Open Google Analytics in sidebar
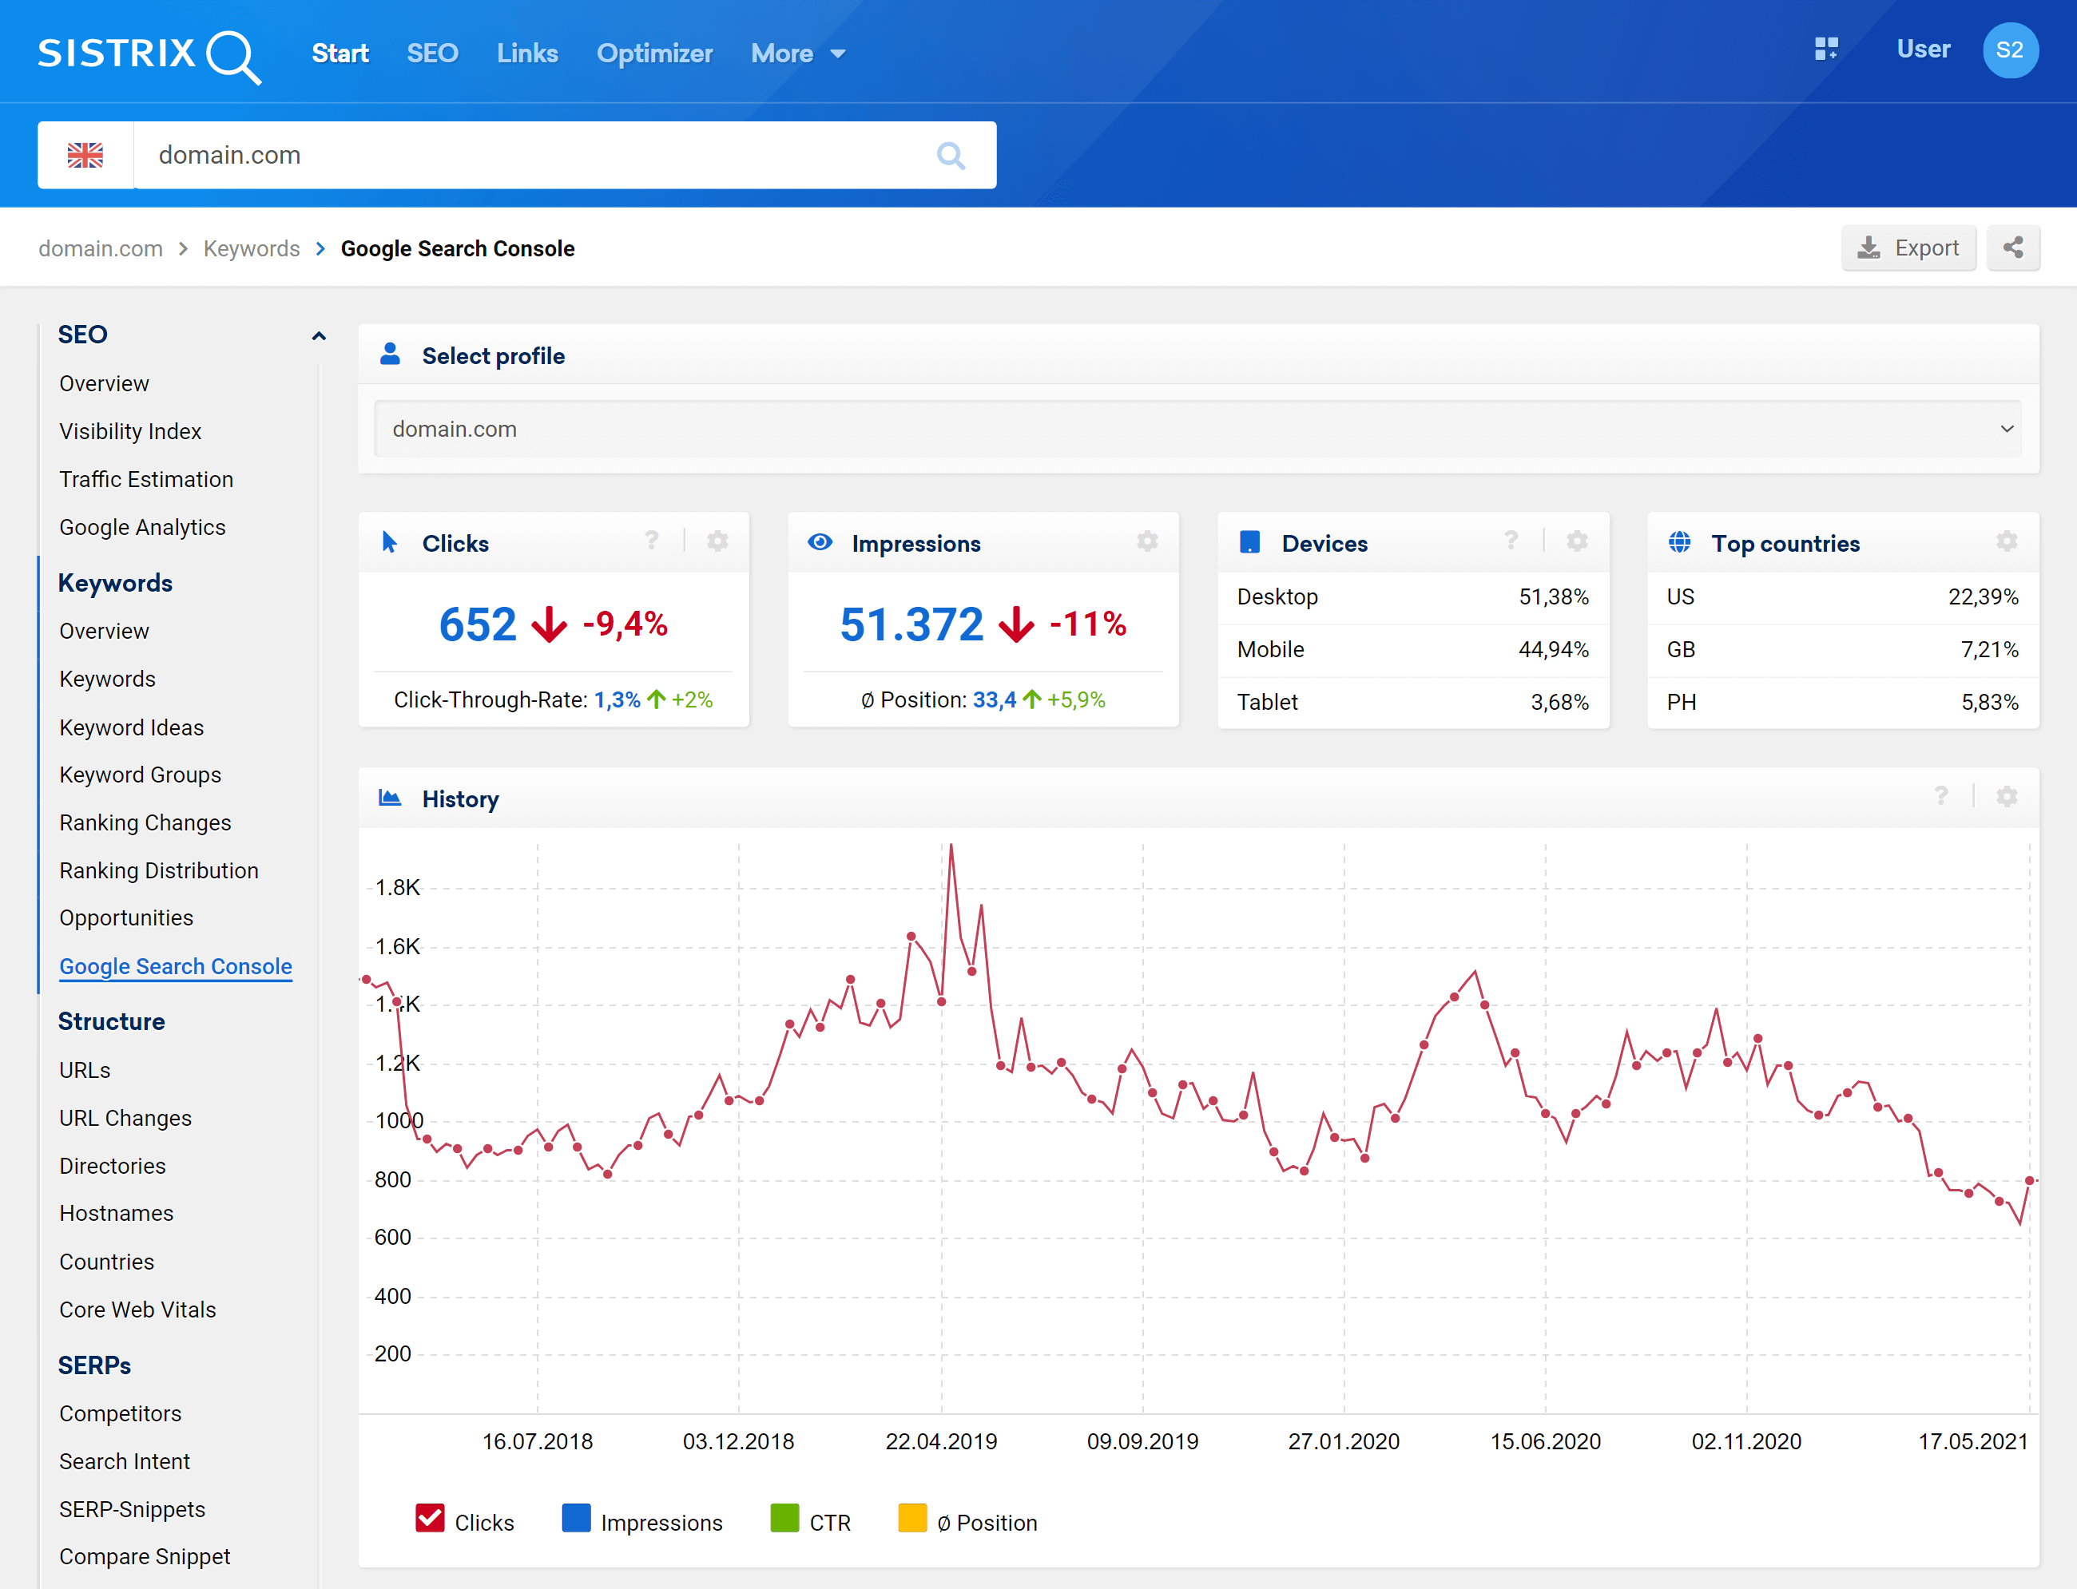 click(142, 528)
